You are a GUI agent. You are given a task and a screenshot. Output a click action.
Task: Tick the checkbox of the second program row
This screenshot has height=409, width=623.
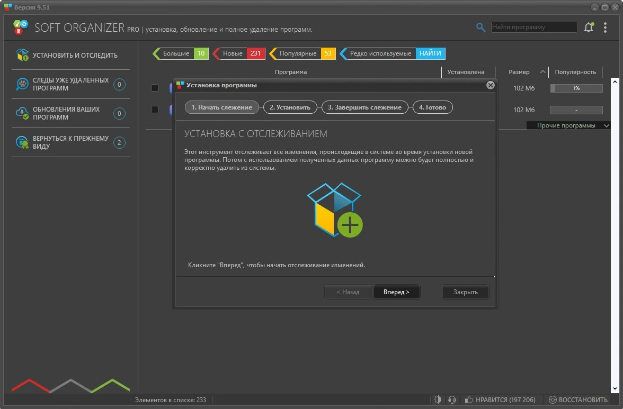click(x=155, y=109)
